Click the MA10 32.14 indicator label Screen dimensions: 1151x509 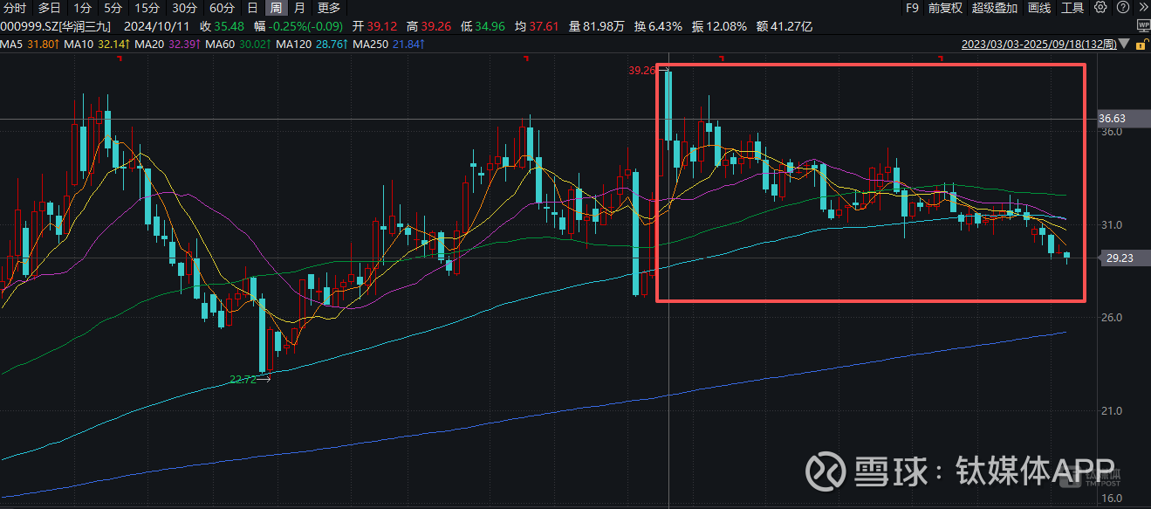coord(98,44)
